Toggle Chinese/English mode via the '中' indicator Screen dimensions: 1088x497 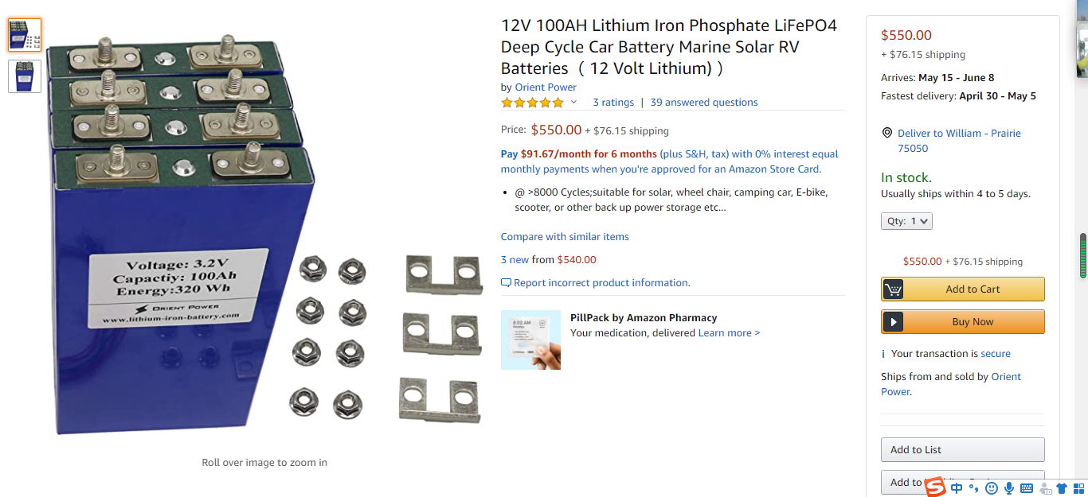point(957,487)
